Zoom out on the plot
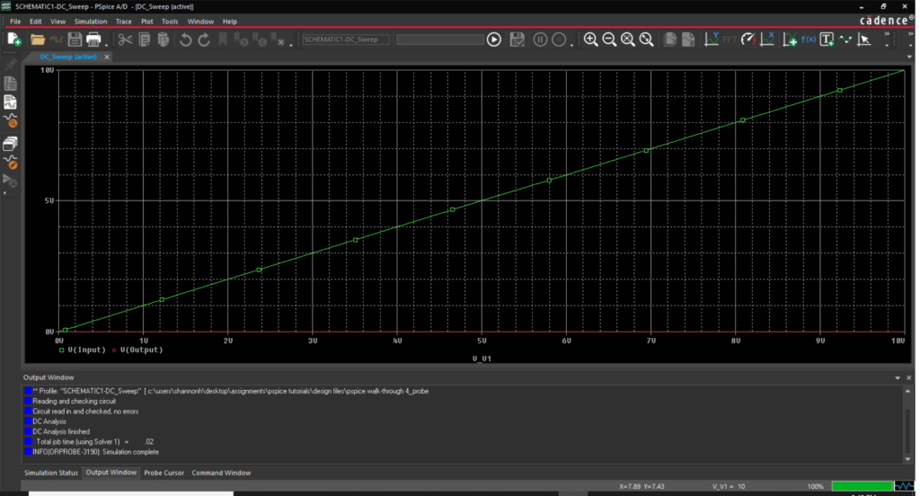 tap(610, 40)
